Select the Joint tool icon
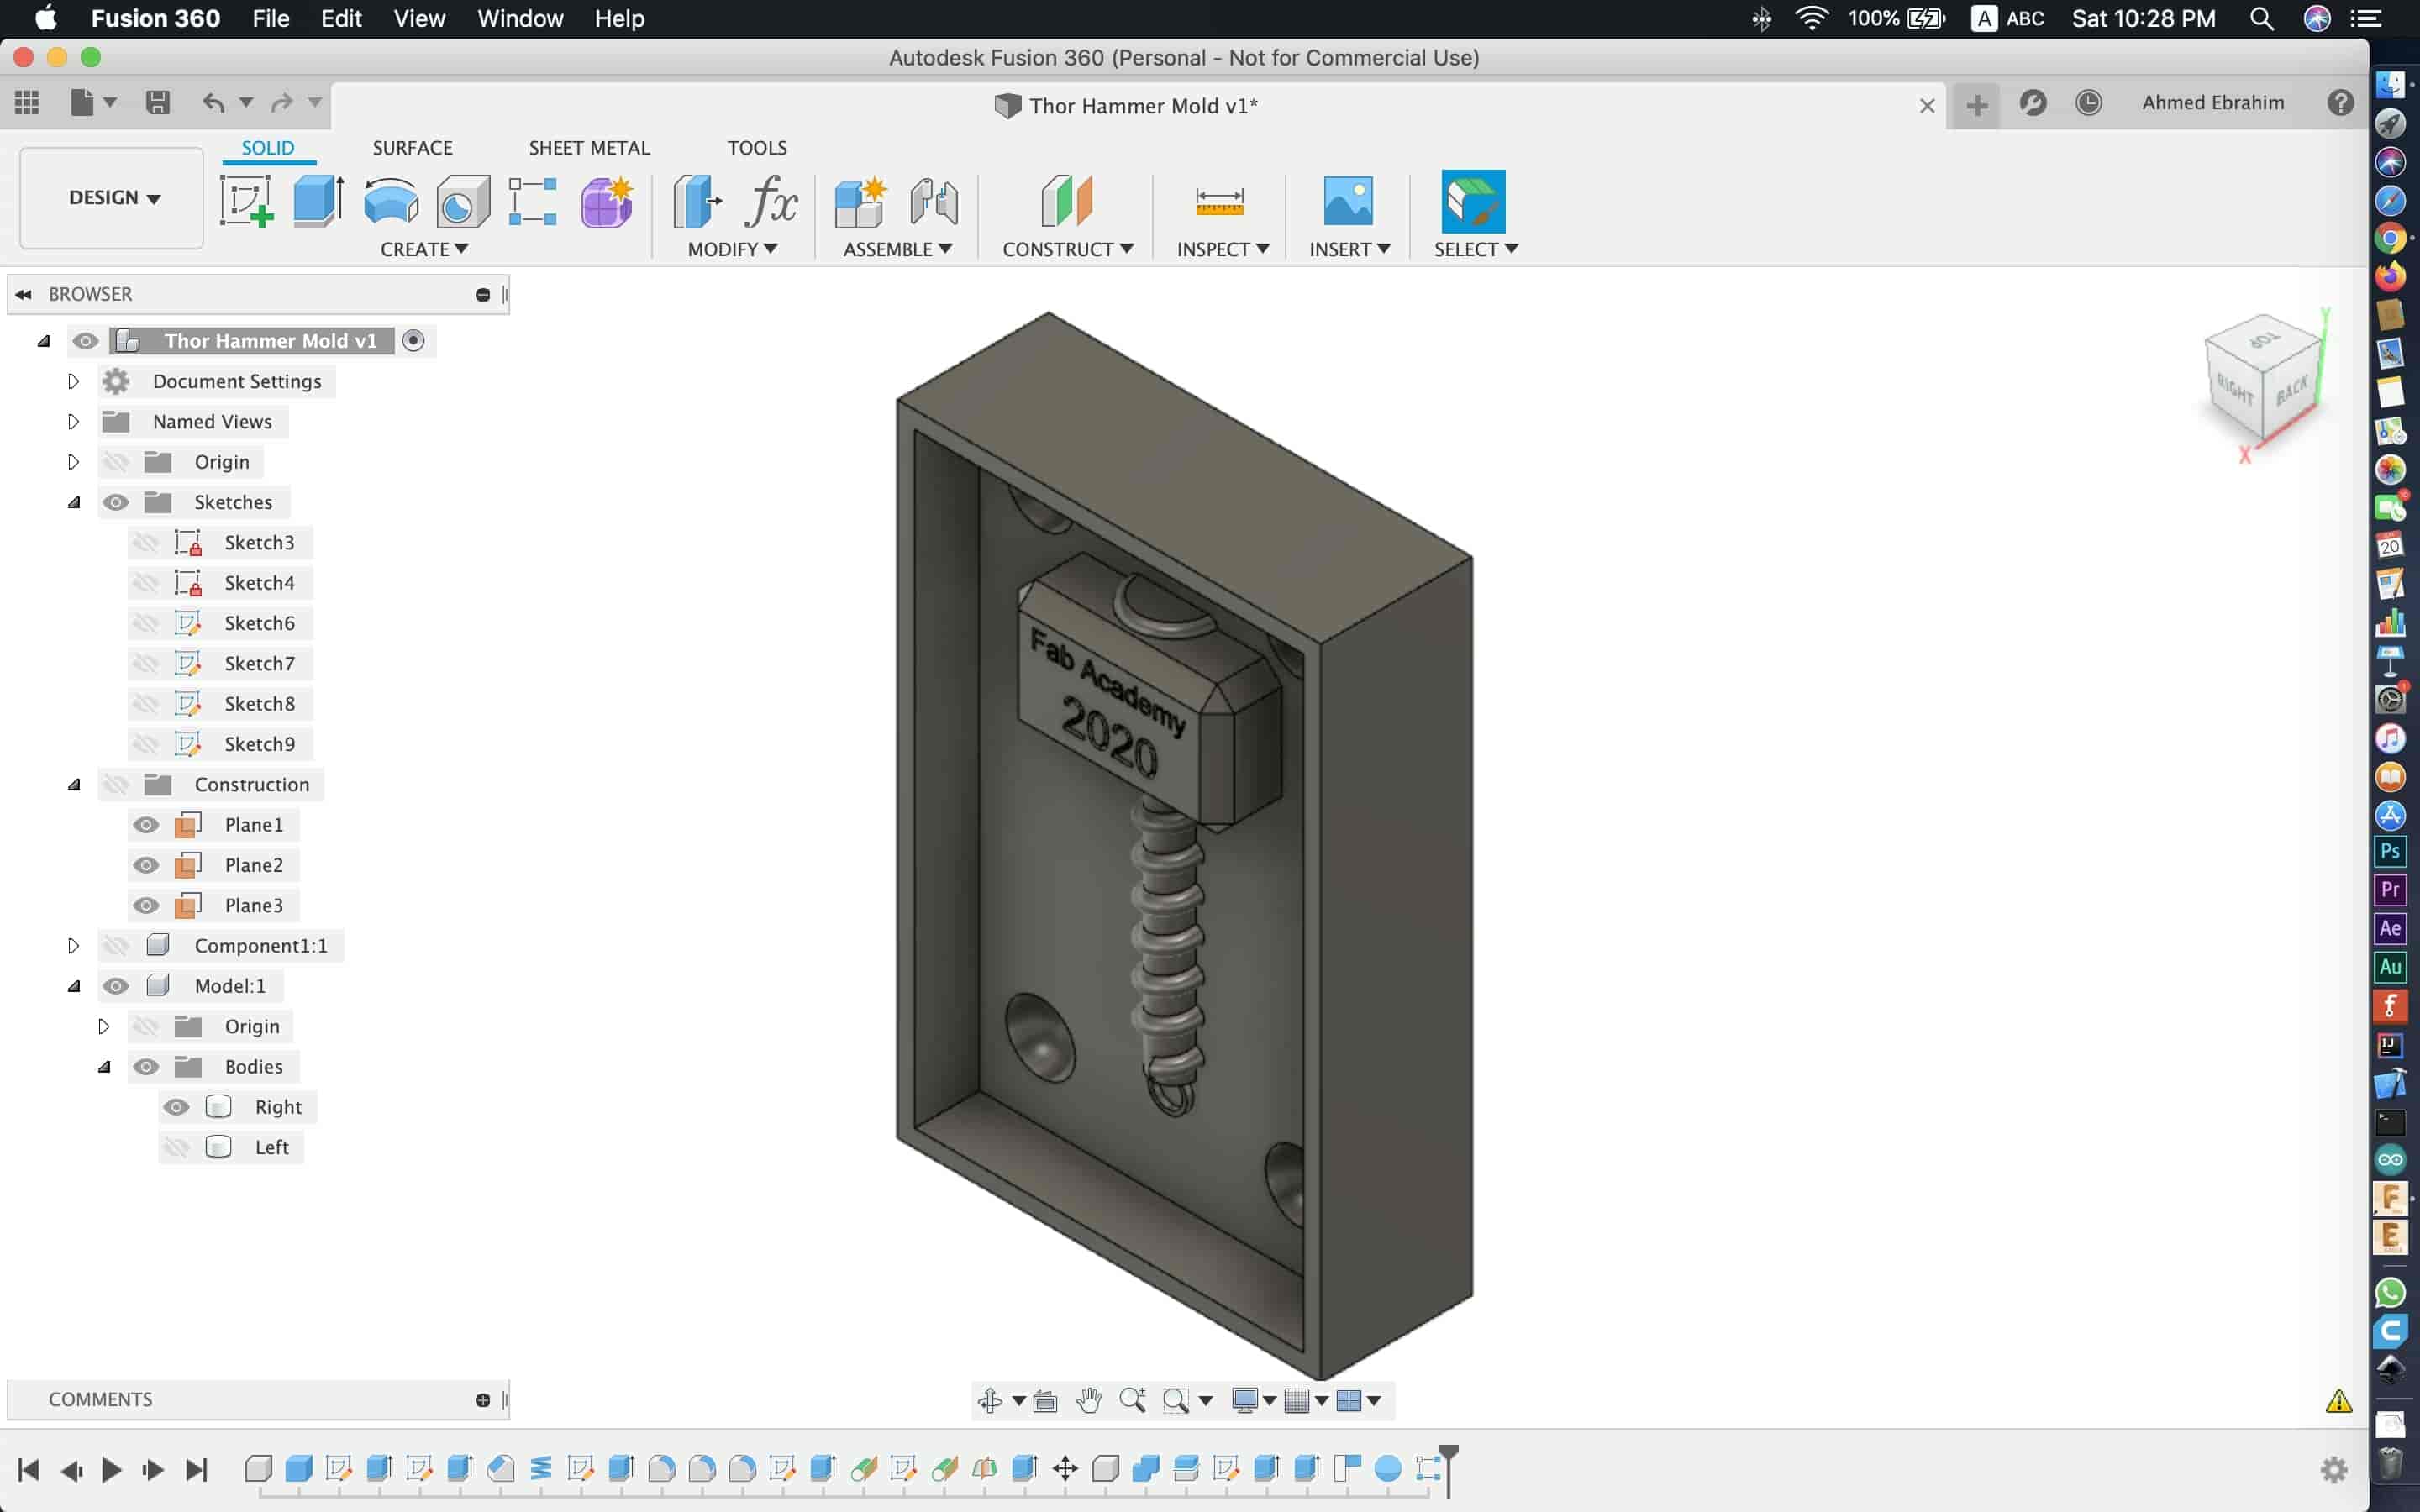Viewport: 2420px width, 1512px height. [x=934, y=201]
